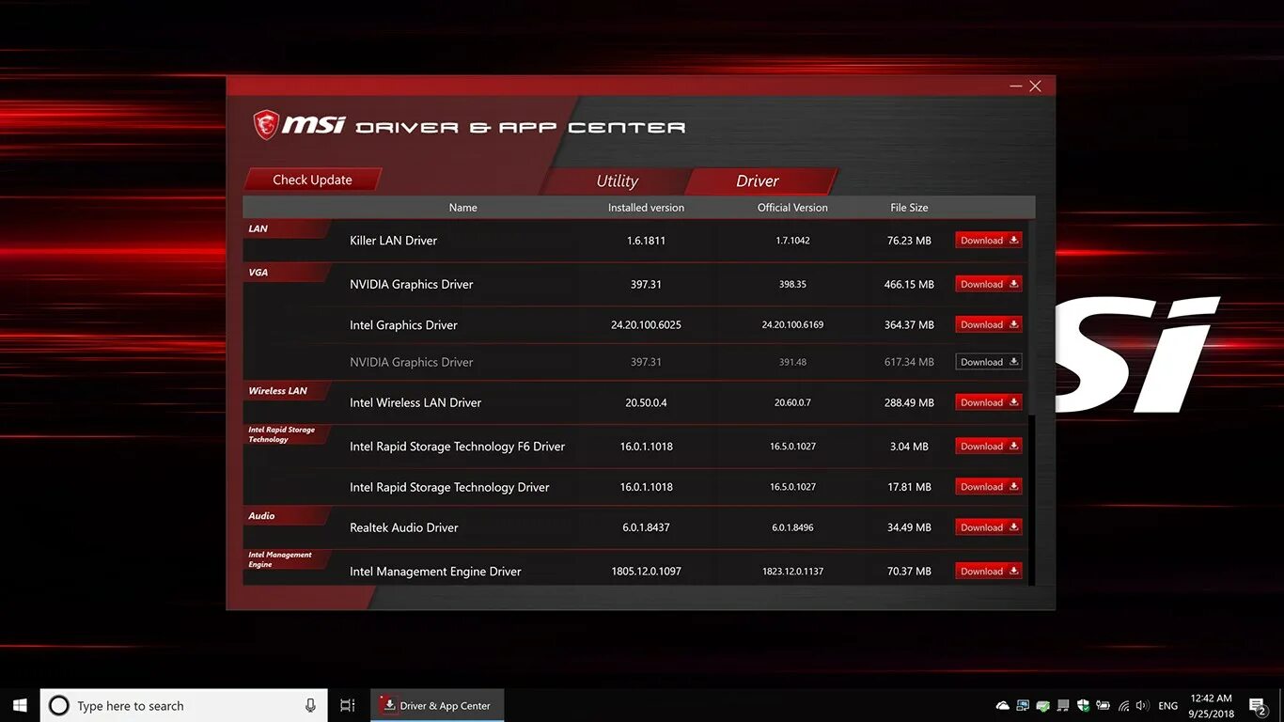Switch to the Utility tab

pyautogui.click(x=617, y=181)
